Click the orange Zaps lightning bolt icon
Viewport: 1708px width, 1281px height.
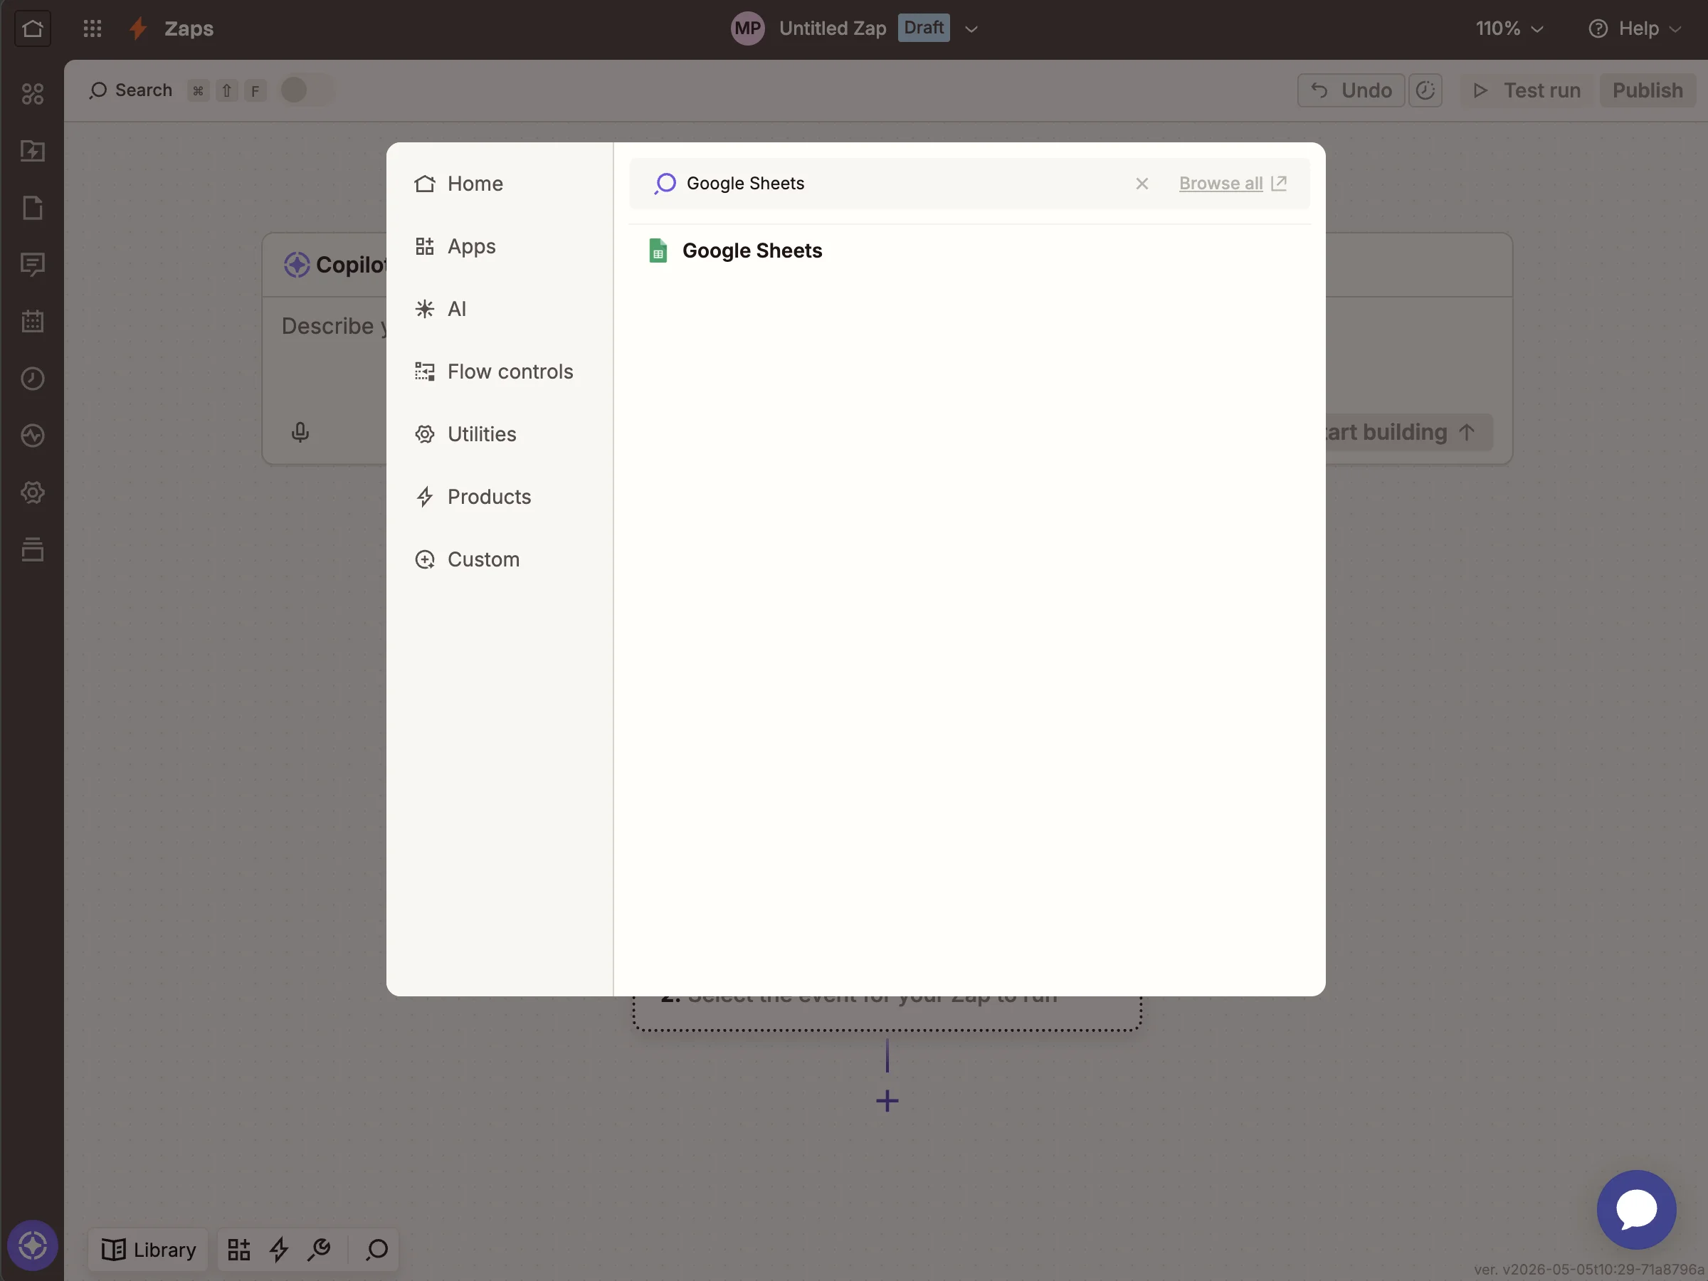click(139, 28)
